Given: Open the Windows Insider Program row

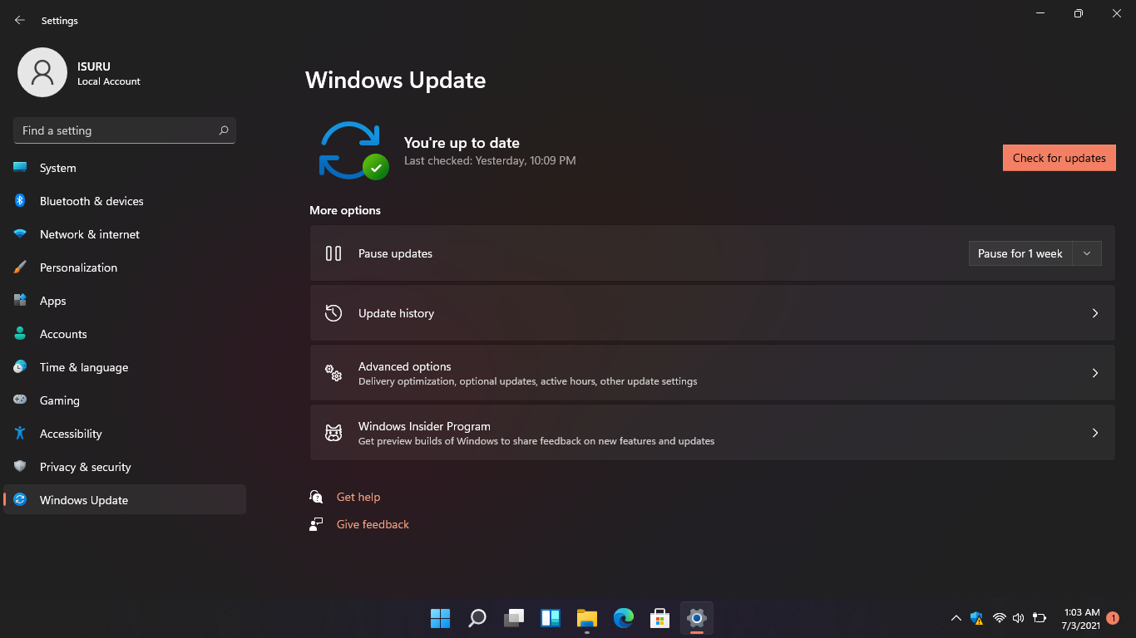Looking at the screenshot, I should point(712,433).
